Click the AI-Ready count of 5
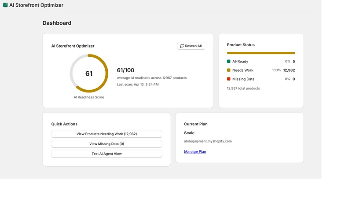 tap(293, 61)
